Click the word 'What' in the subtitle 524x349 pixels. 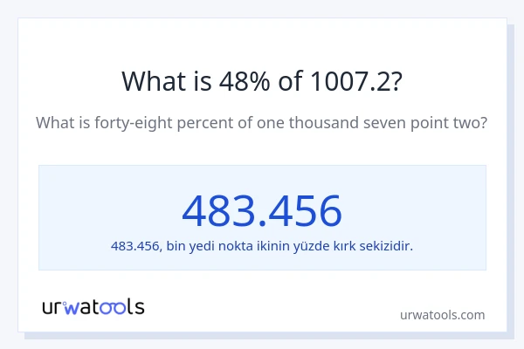point(53,123)
